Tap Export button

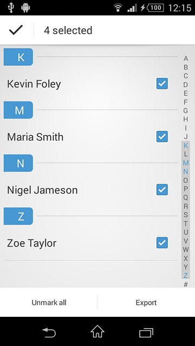(146, 303)
